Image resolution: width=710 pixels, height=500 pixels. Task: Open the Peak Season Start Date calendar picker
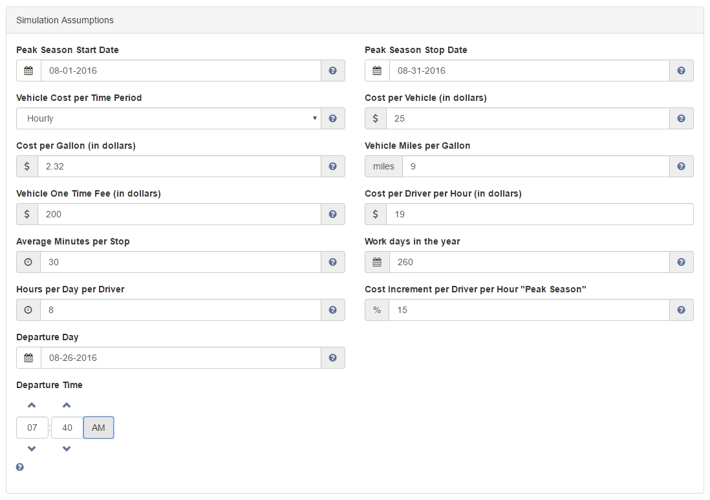(28, 71)
